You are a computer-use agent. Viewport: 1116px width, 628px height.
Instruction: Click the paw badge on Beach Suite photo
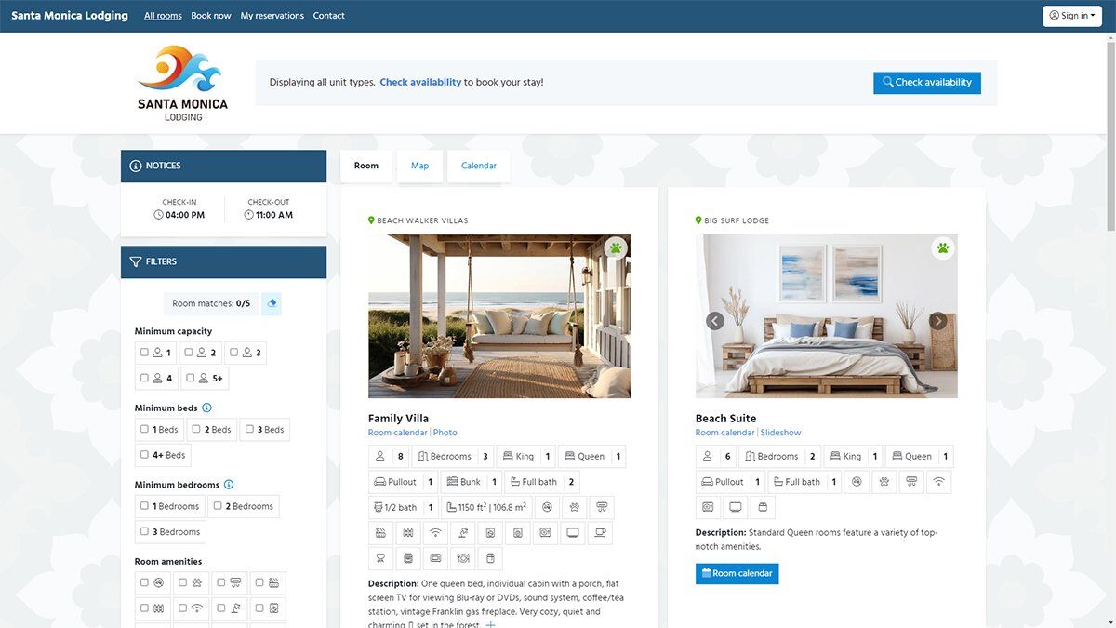pos(943,247)
